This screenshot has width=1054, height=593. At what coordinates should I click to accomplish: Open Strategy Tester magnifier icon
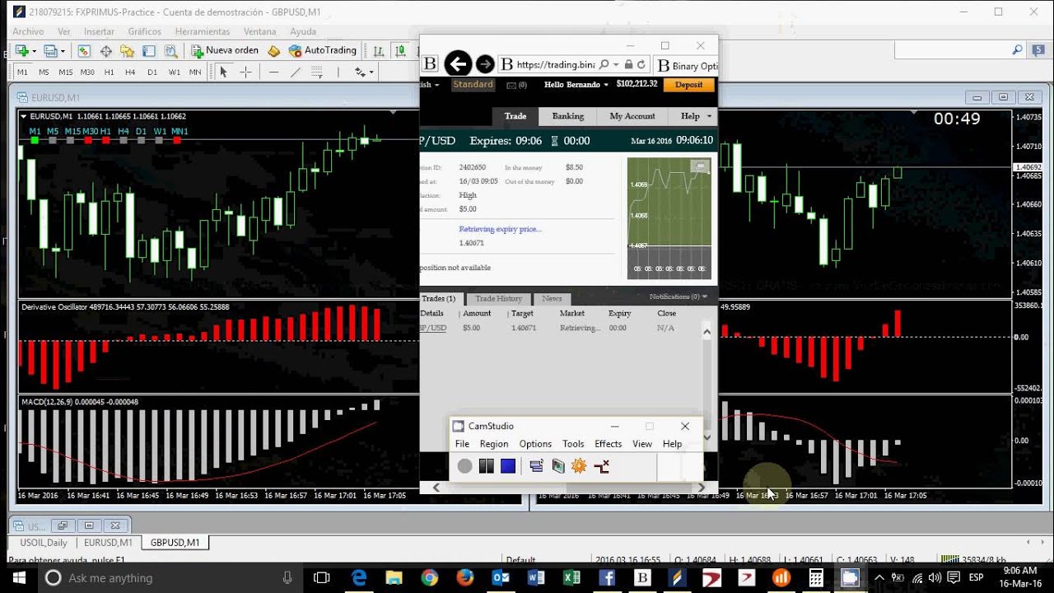170,50
